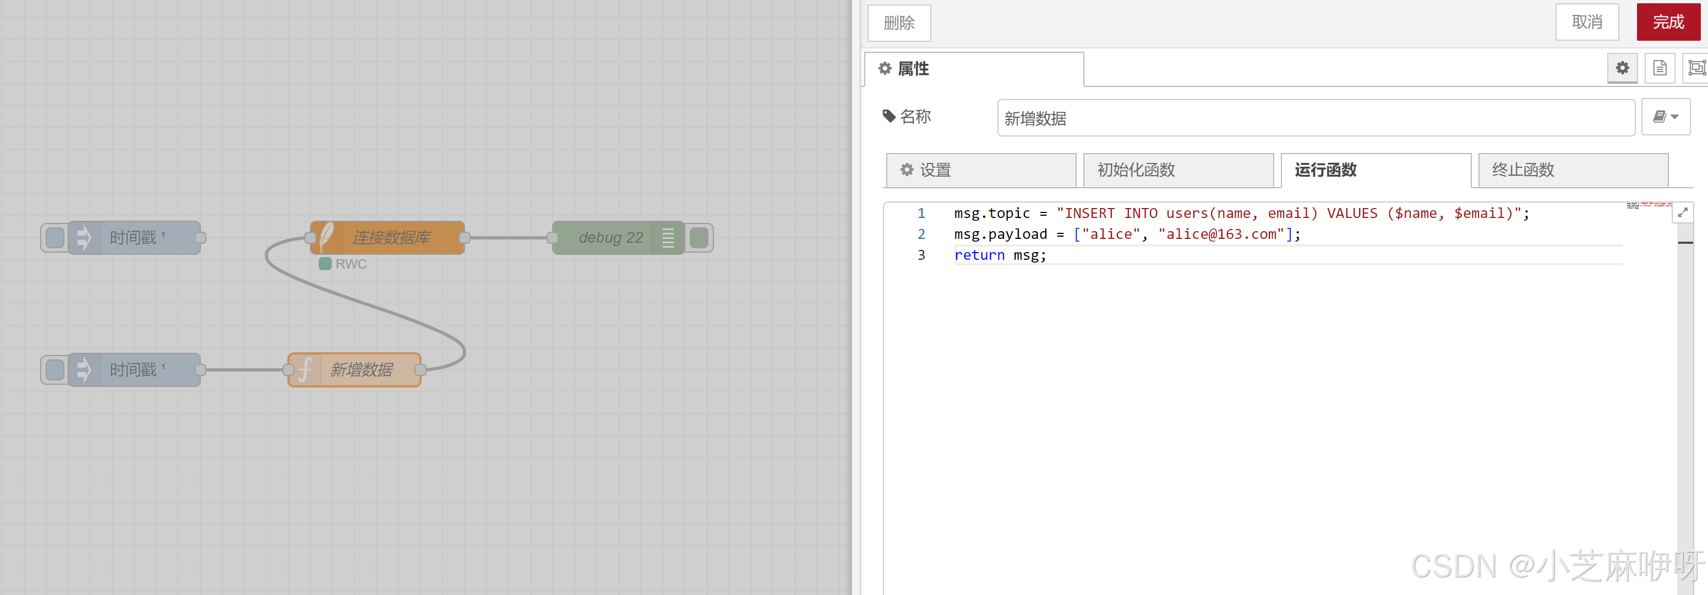
Task: Click the function f icon on 新增数据 node
Action: point(305,369)
